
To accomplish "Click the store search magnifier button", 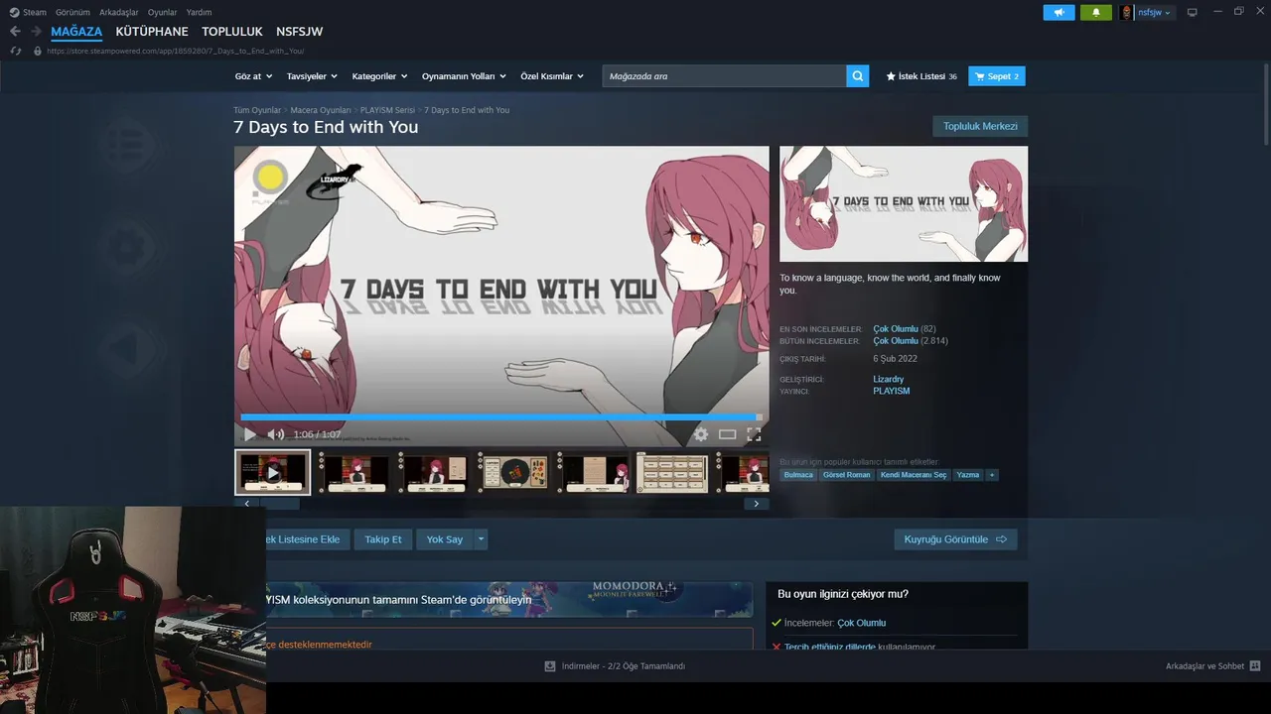I will (858, 76).
